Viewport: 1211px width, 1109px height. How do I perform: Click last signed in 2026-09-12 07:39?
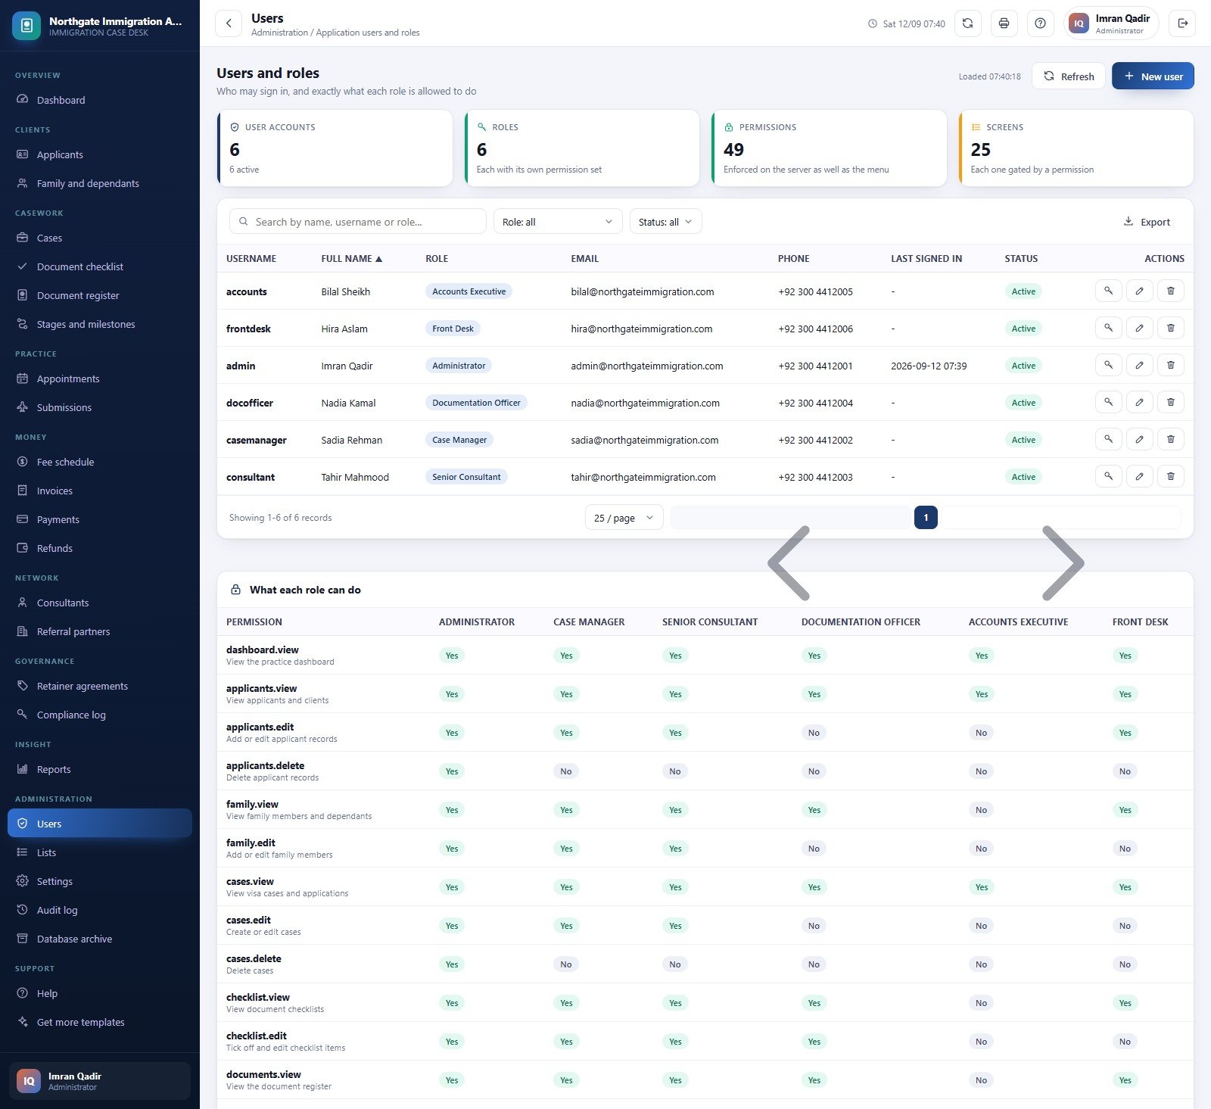[x=929, y=366]
